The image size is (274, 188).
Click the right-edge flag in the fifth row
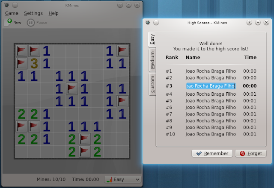point(122,101)
